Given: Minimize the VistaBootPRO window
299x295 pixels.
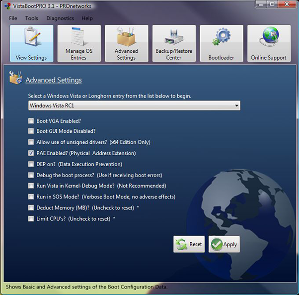Looking at the screenshot, I should [x=261, y=4].
